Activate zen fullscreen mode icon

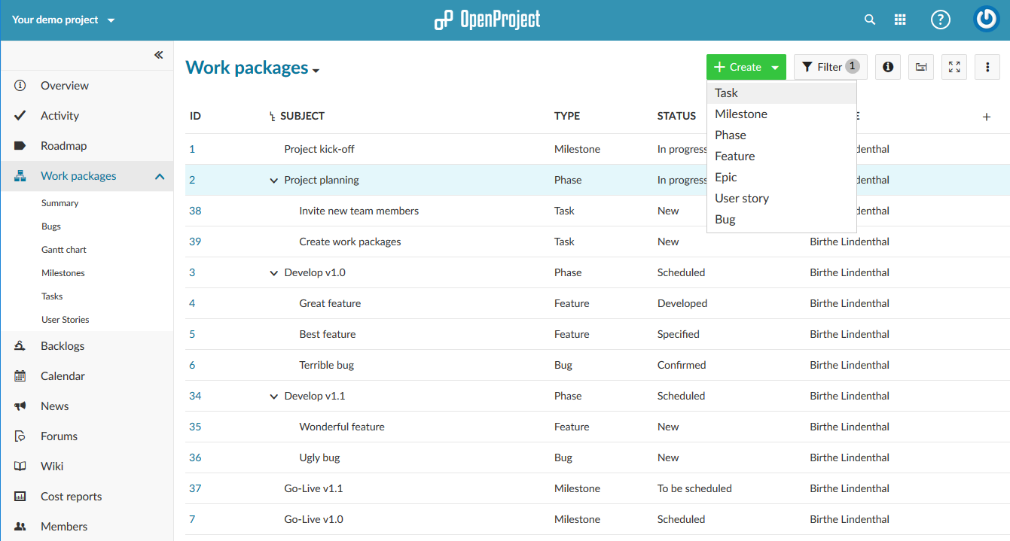pos(954,67)
